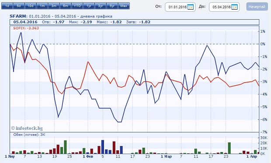Click the blue line's low point near 11 Feb

[x=120, y=122]
